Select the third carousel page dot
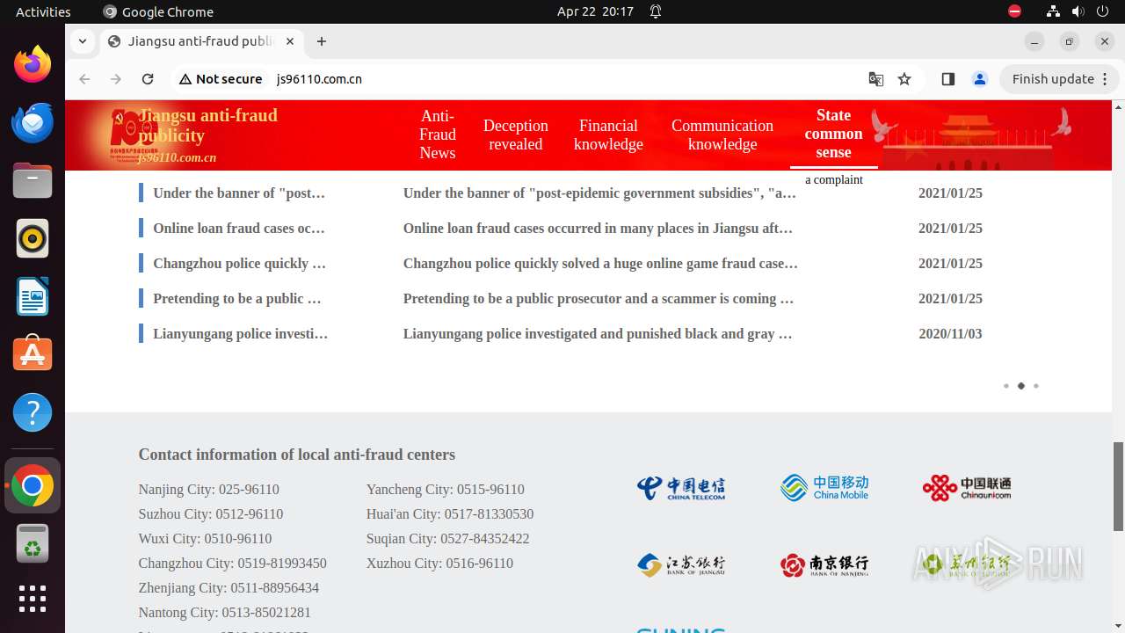Screen dimensions: 1125x633 1035,386
